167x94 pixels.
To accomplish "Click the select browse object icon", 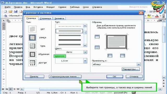I will pos(164,83).
